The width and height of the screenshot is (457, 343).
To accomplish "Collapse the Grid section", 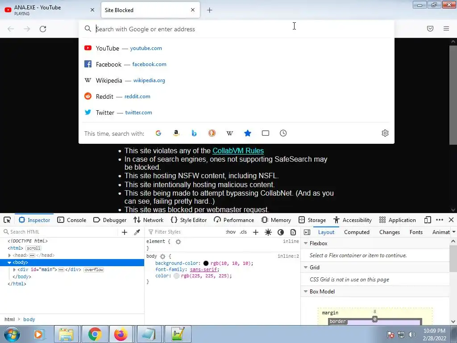I will pos(306,268).
